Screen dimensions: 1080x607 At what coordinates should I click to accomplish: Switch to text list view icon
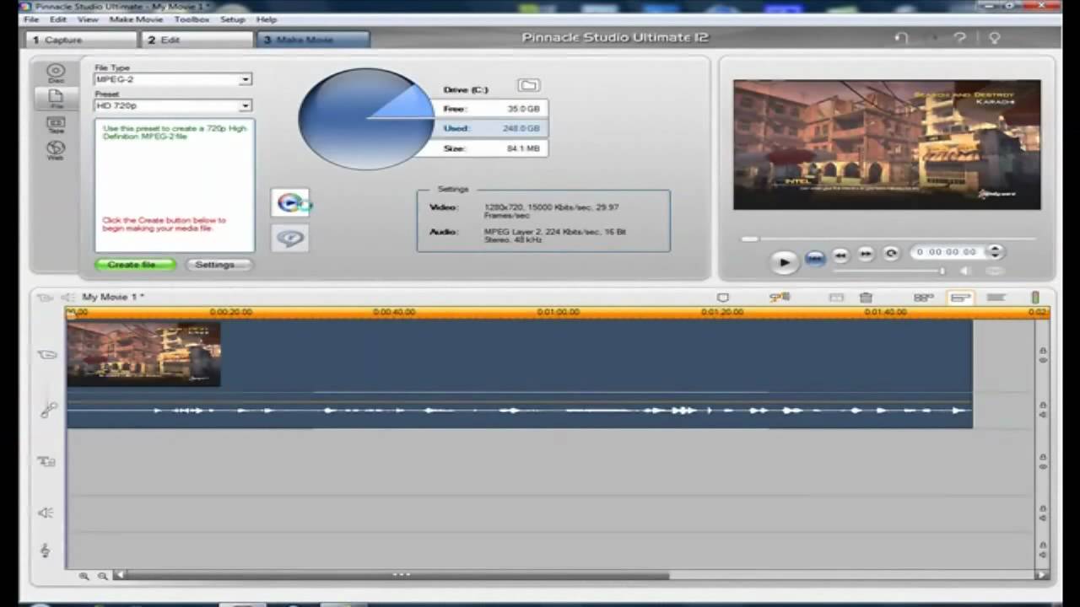pos(996,298)
